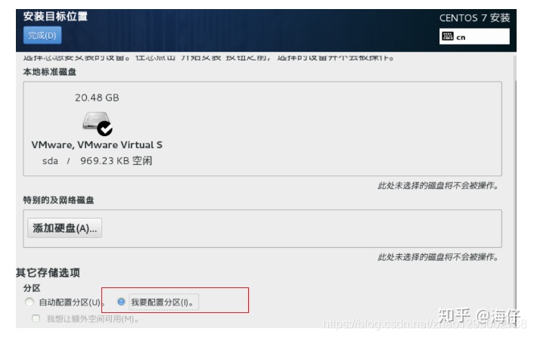
Task: Click the 我要配置分区(I) label text
Action: 162,302
